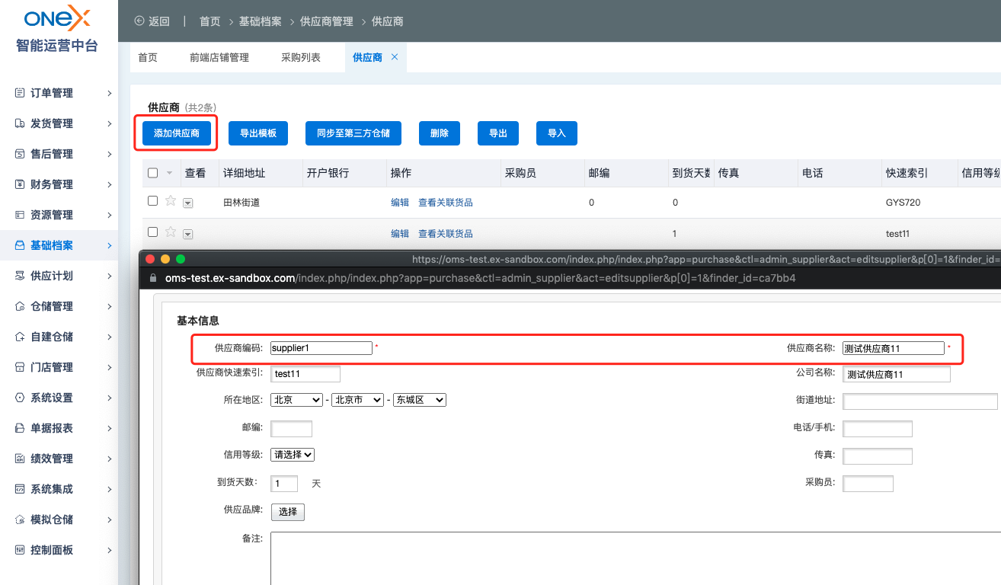Screen dimensions: 1001x585
Task: Click the 导出 button
Action: coord(498,133)
